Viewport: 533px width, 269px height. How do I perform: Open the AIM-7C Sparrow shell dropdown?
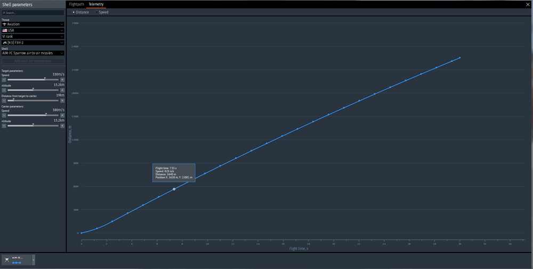[33, 53]
